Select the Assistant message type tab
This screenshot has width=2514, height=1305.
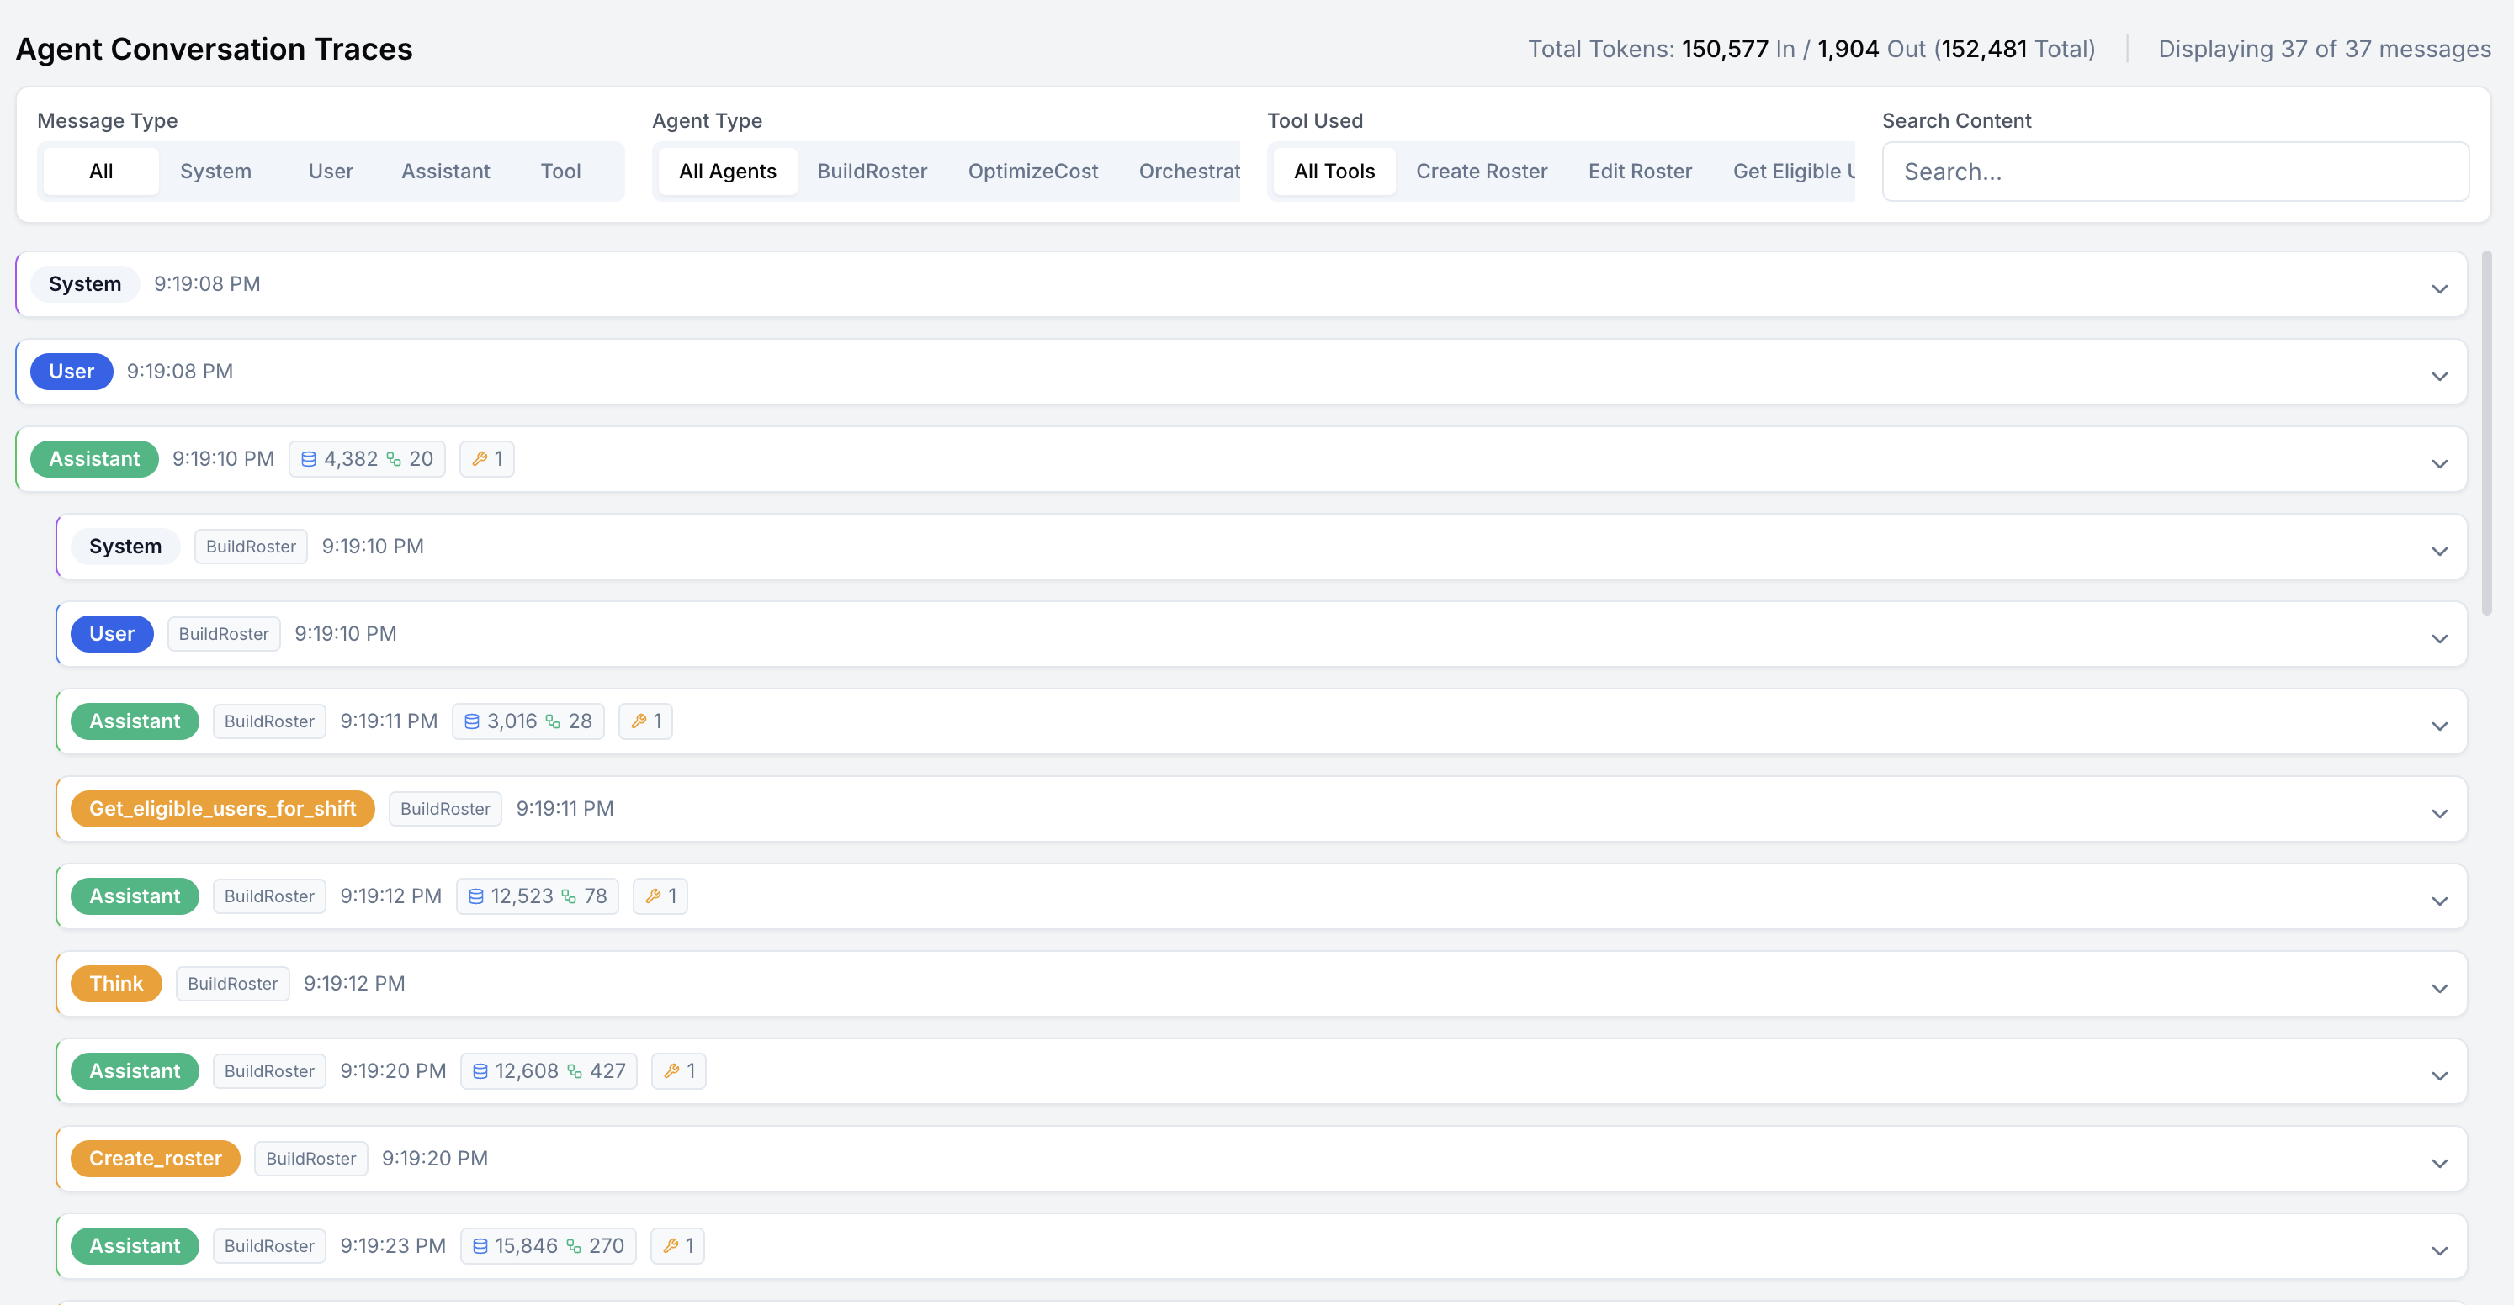tap(445, 171)
